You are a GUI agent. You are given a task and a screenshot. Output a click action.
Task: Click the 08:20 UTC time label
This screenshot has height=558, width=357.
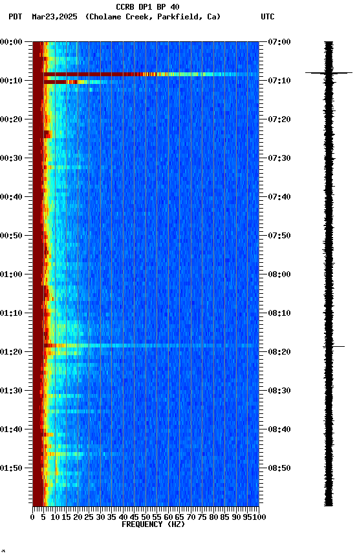tap(279, 353)
